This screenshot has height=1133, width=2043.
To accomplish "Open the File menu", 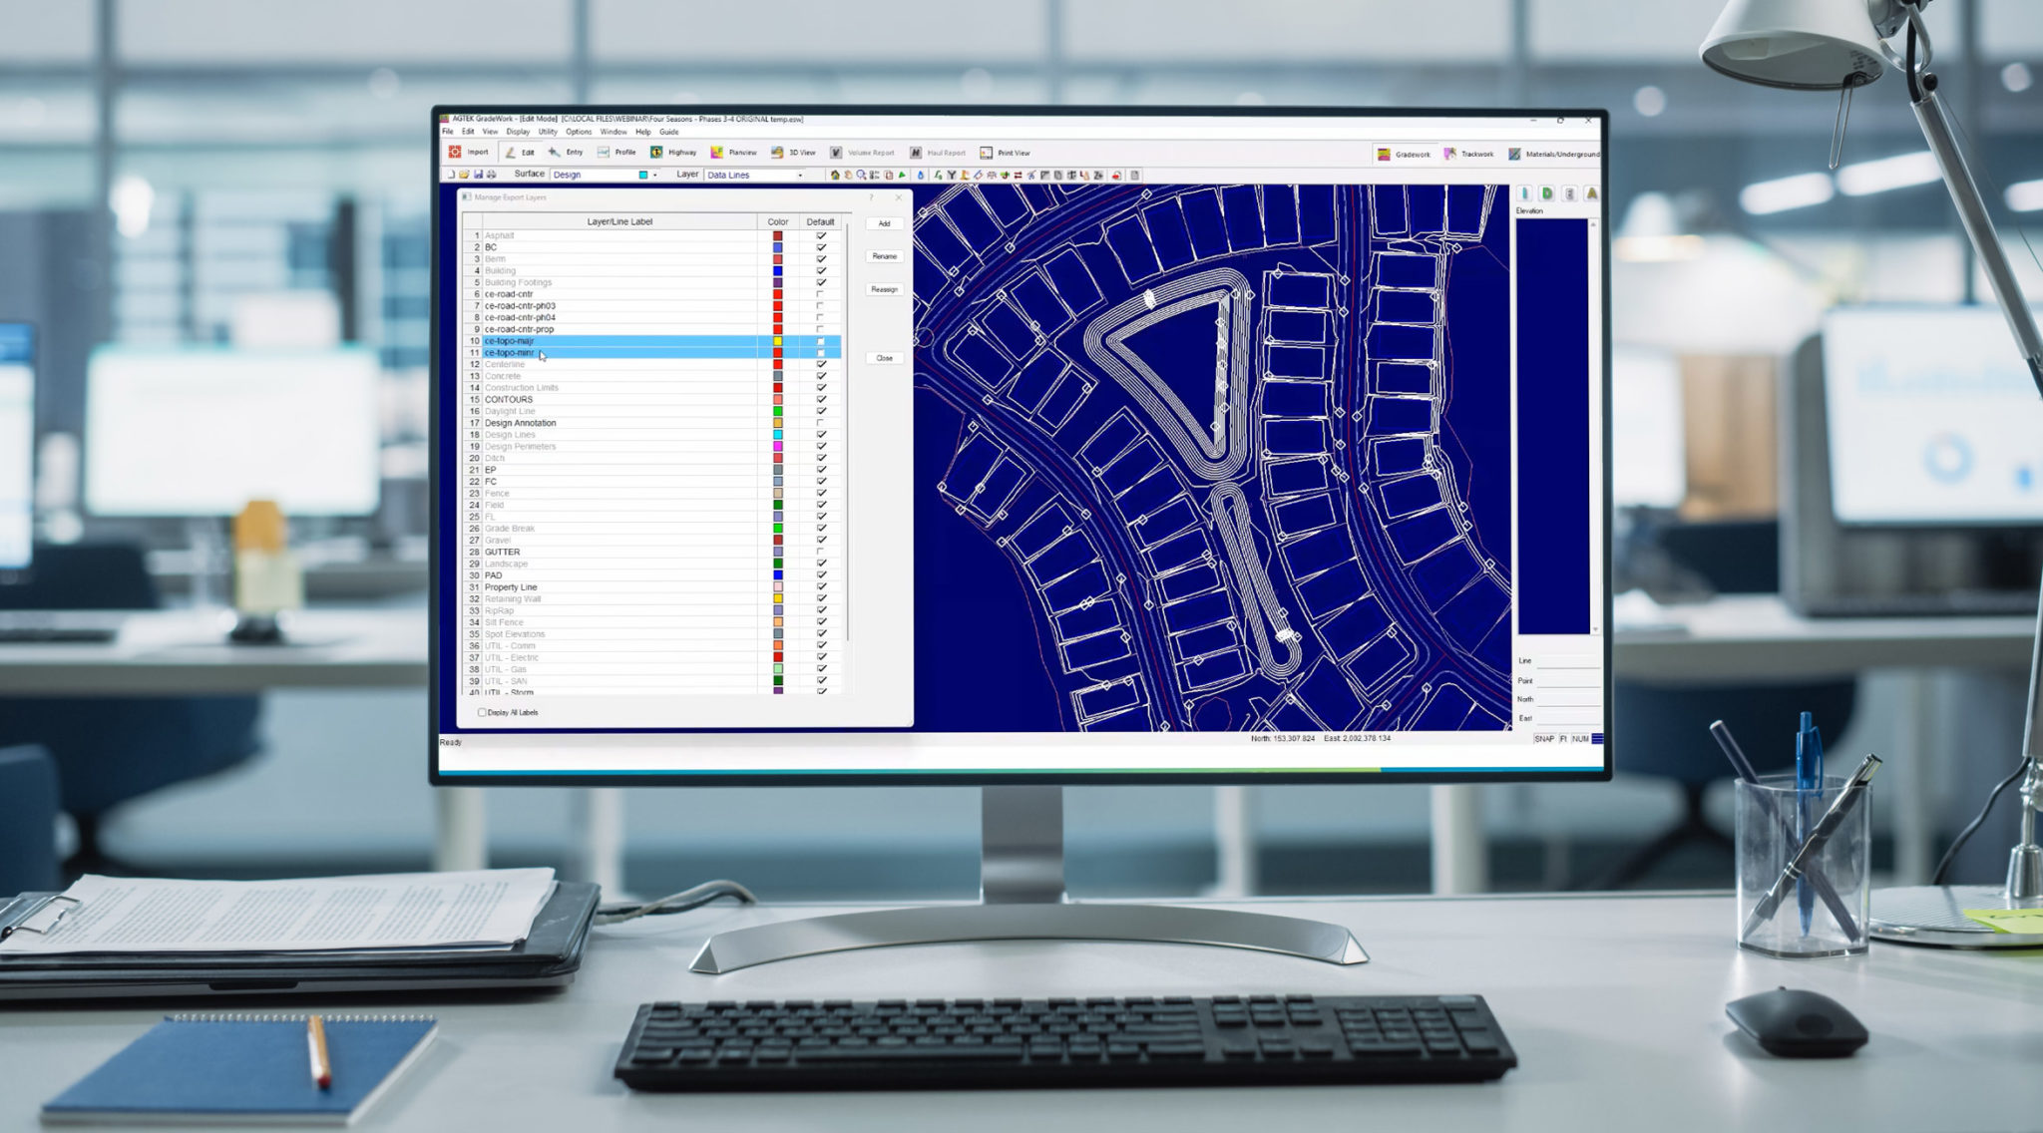I will [x=448, y=132].
